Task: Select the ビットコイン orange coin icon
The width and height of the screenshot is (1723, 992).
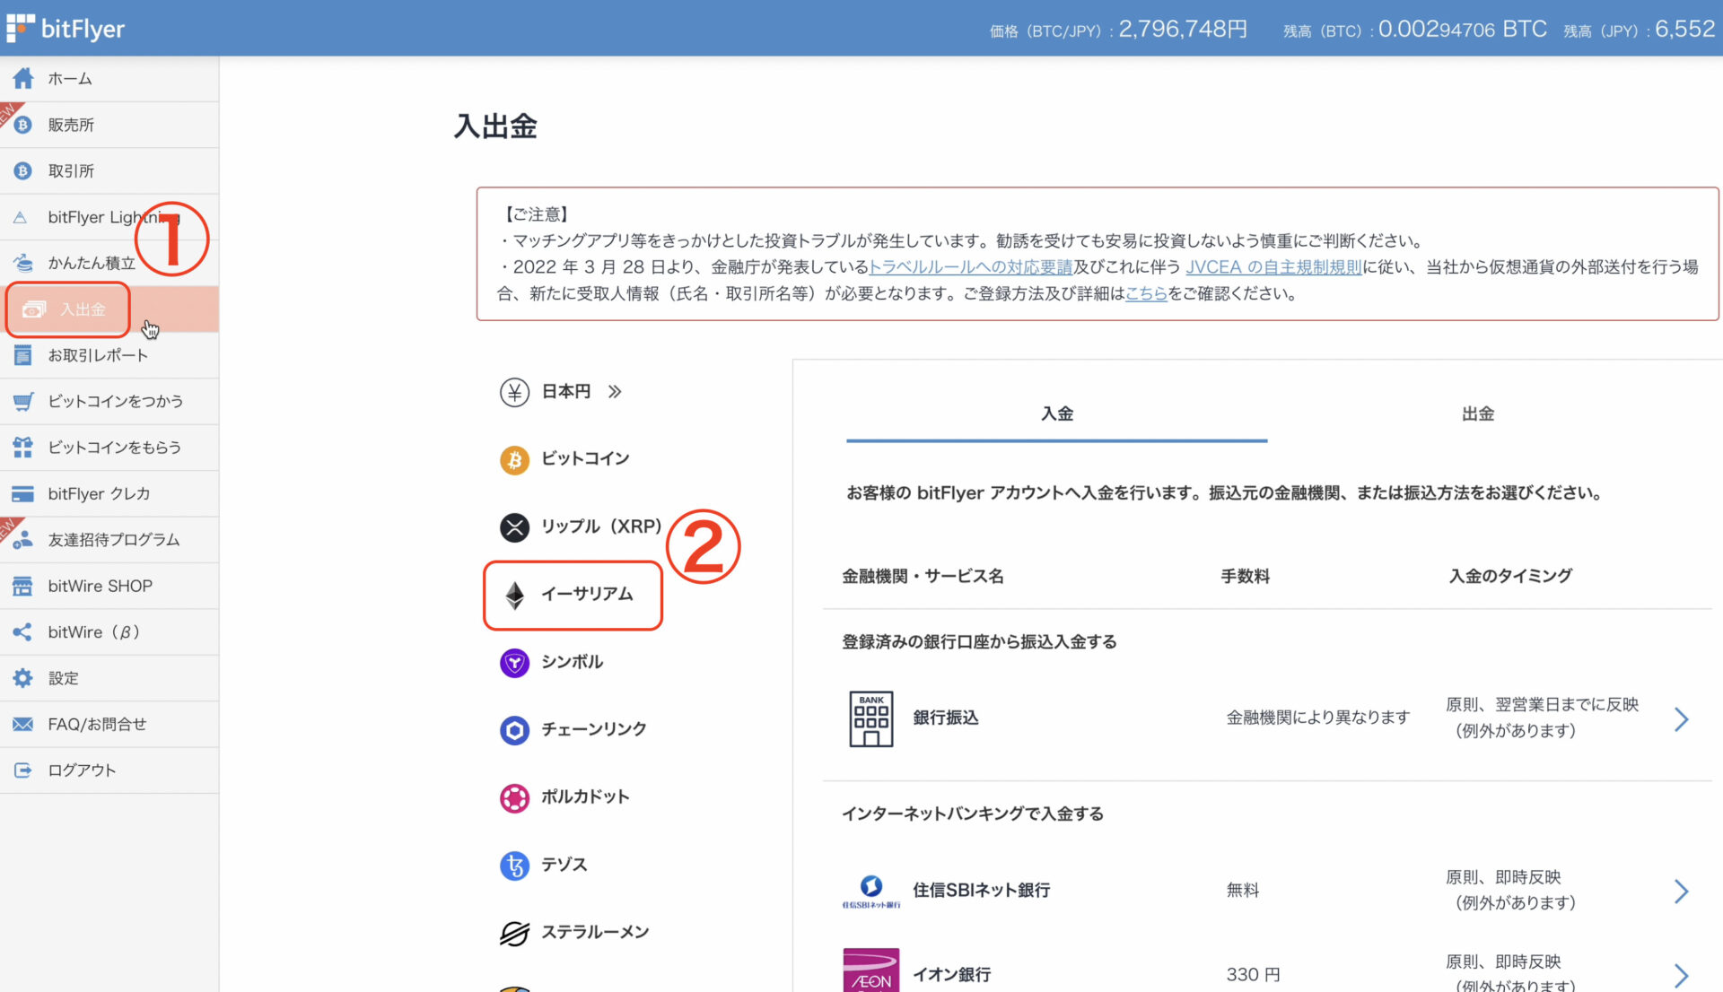Action: (514, 459)
